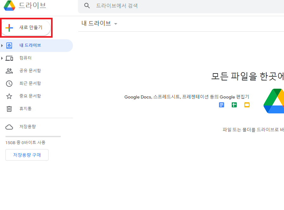Click the green Google Sheets icon
This screenshot has width=284, height=210.
tap(234, 105)
